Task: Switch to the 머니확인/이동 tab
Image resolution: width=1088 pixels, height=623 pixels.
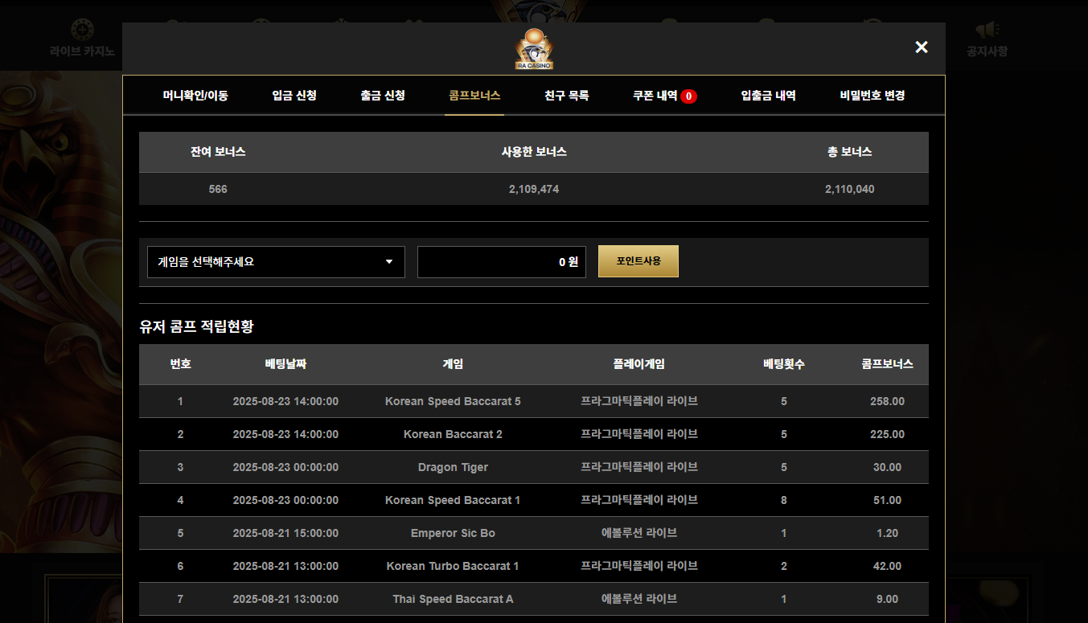Action: point(195,95)
